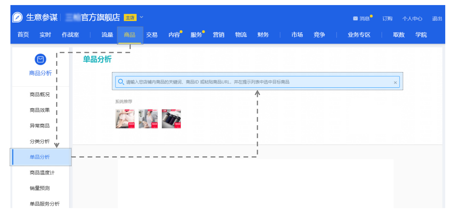This screenshot has width=452, height=212.
Task: Focus the product keyword search input field
Action: (x=254, y=82)
